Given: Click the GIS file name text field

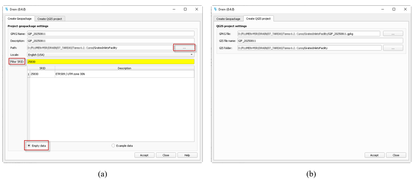Looking at the screenshot, I should 320,41.
